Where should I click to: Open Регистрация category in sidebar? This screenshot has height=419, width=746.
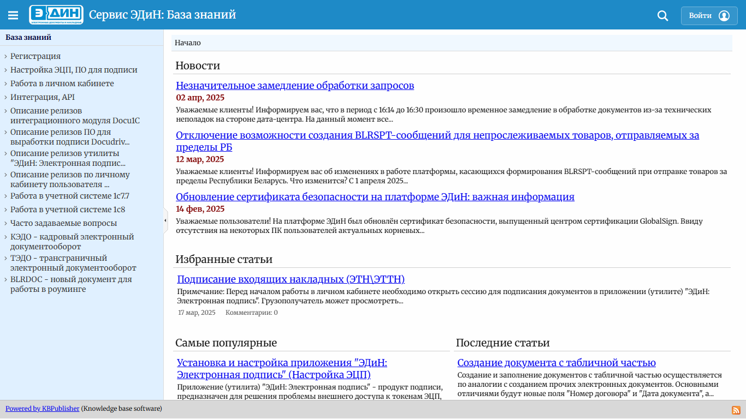[35, 56]
